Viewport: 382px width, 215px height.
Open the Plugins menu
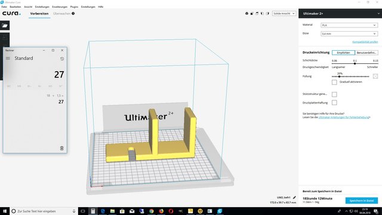click(x=74, y=7)
